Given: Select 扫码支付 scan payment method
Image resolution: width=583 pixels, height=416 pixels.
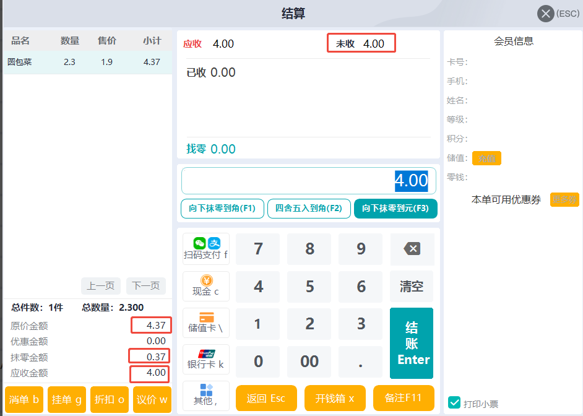Looking at the screenshot, I should pyautogui.click(x=205, y=249).
